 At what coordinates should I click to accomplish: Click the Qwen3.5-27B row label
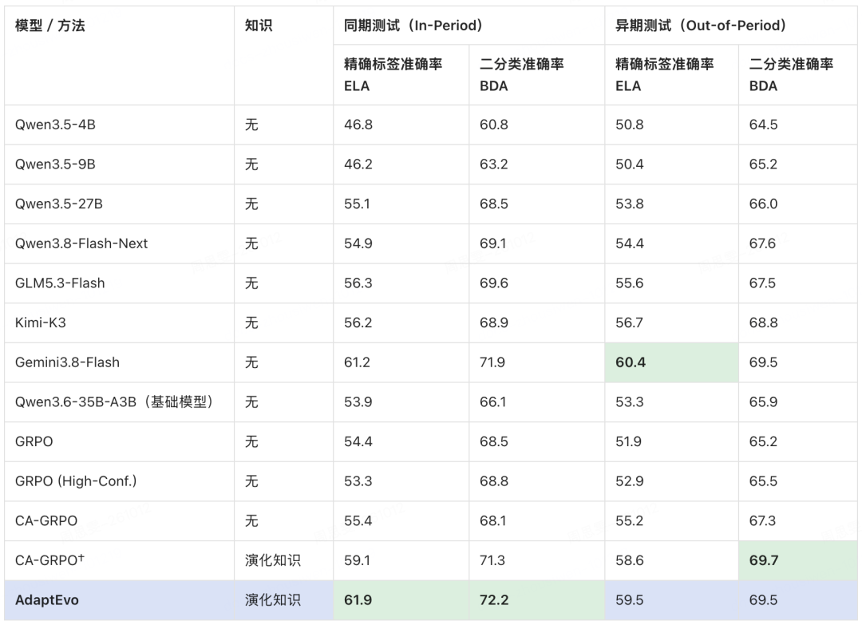click(59, 204)
